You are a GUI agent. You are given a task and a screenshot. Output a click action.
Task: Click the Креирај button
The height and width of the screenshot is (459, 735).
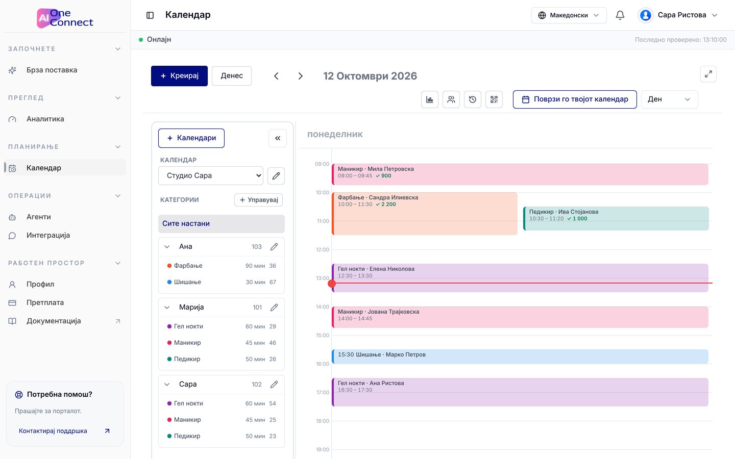(179, 76)
